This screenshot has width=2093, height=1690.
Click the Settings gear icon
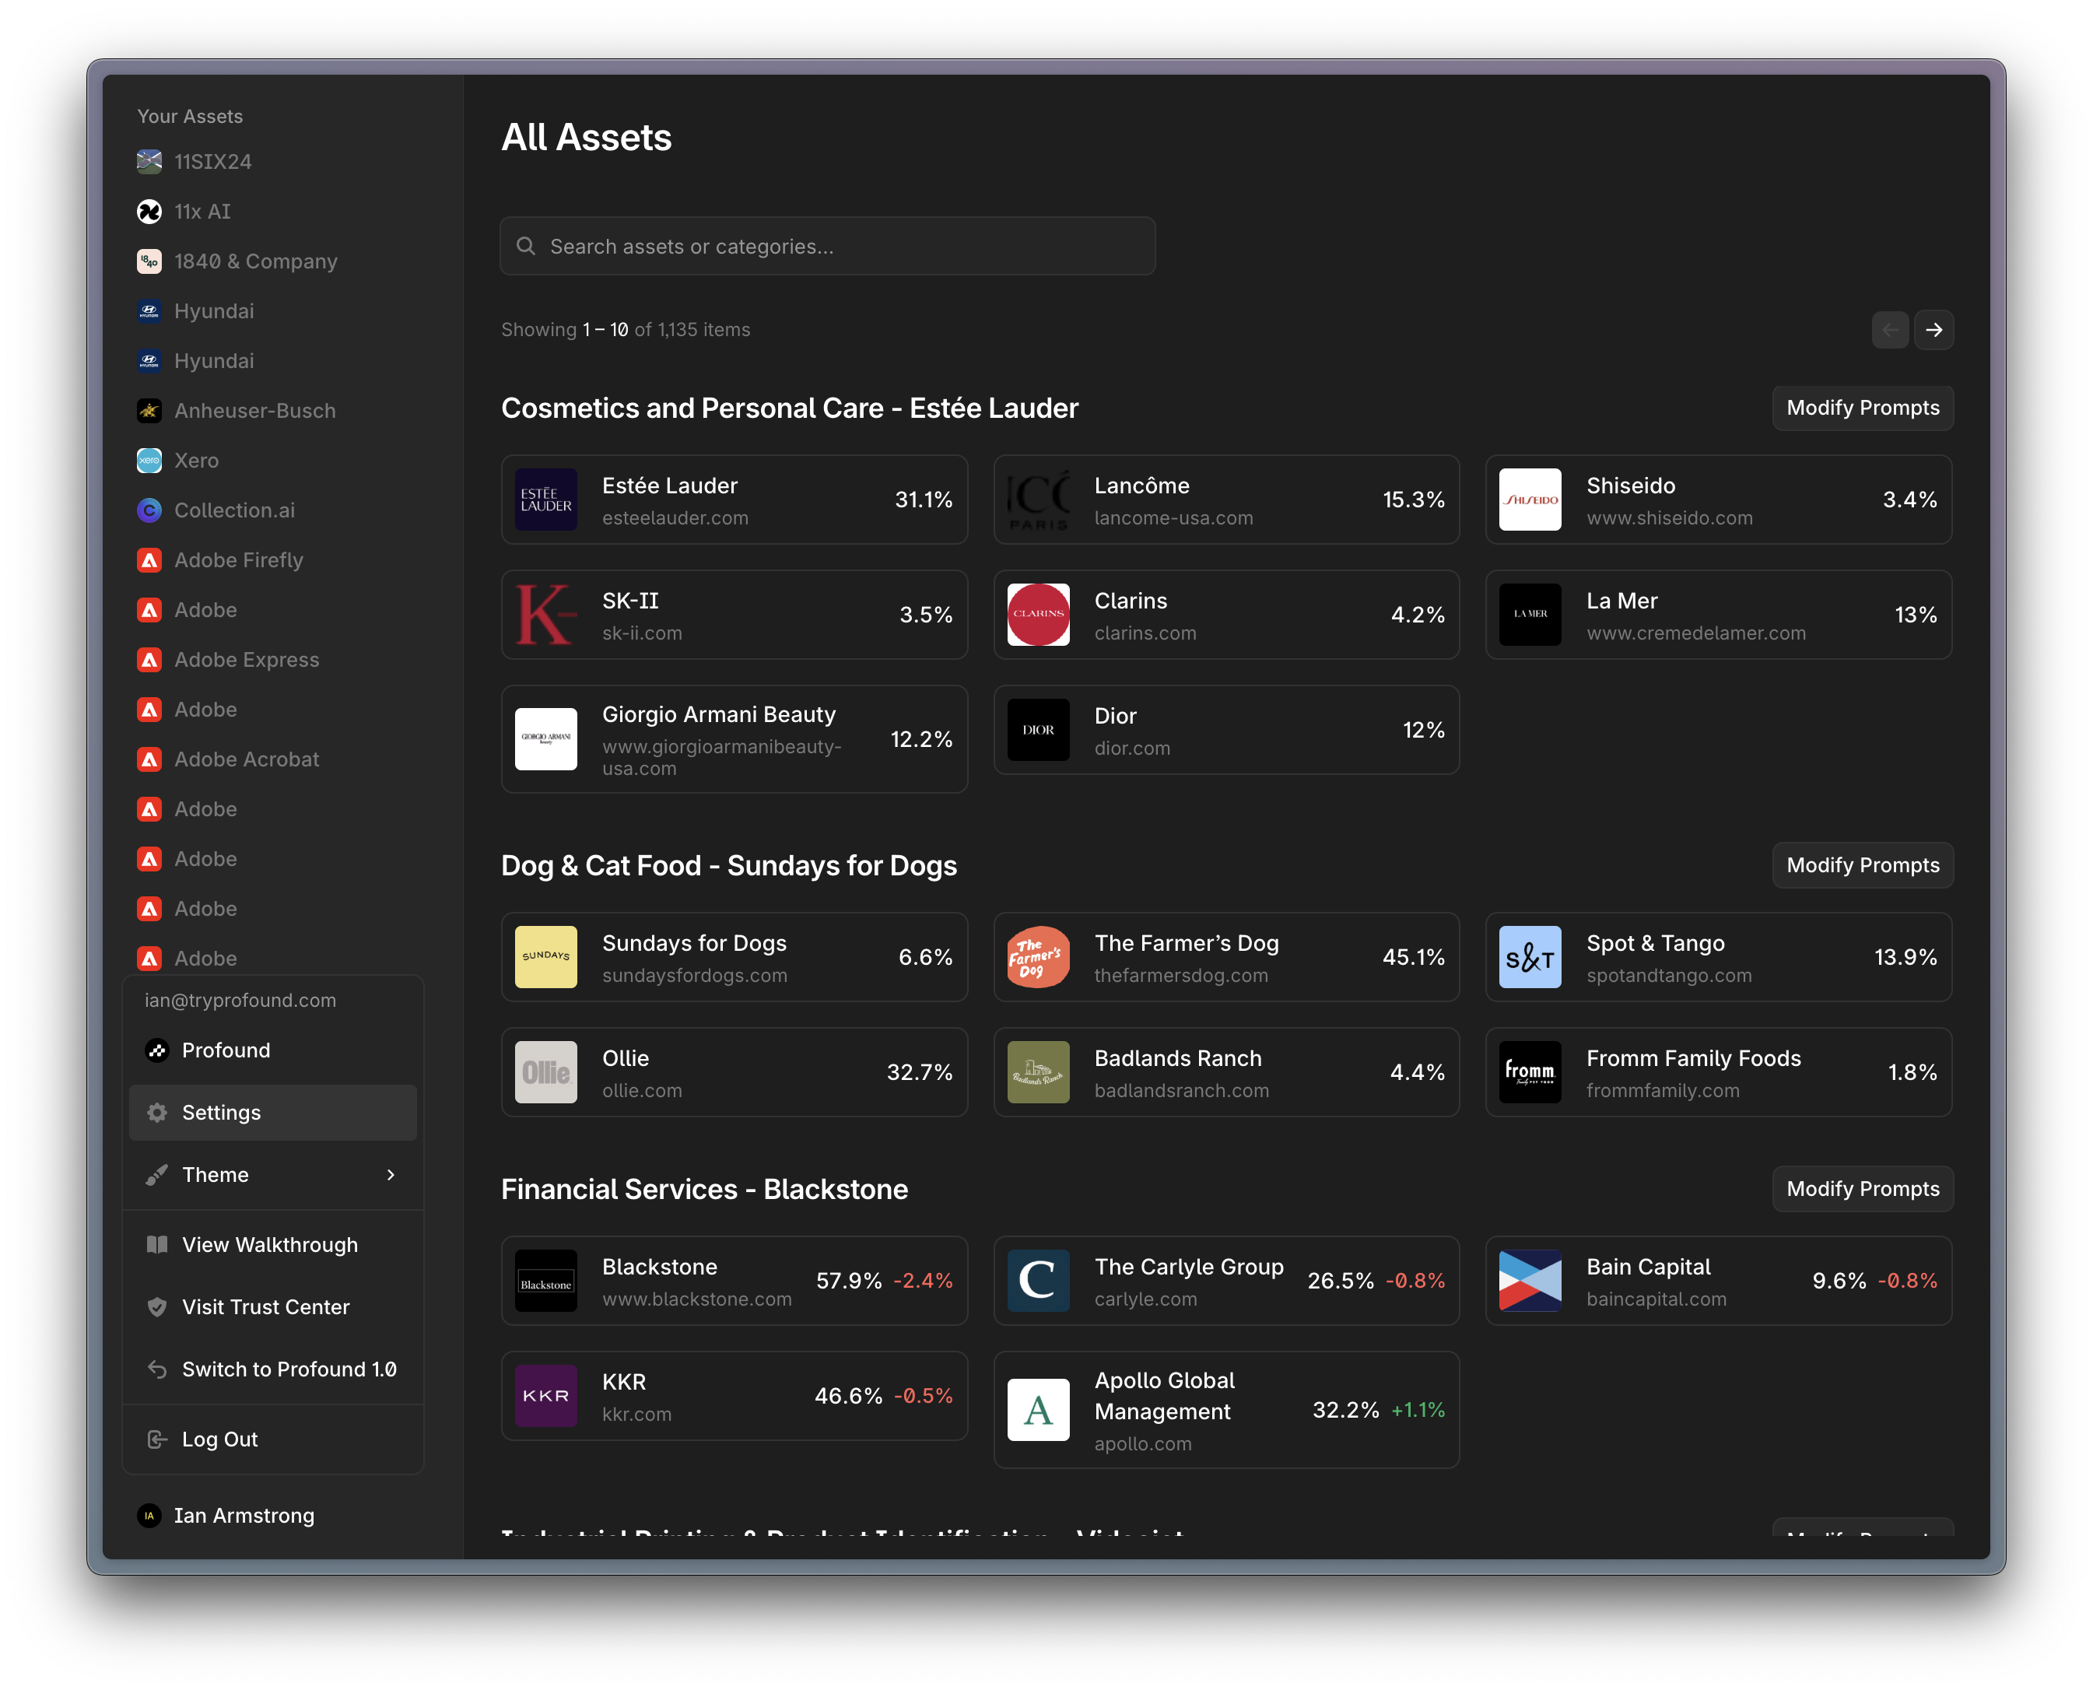pyautogui.click(x=156, y=1112)
